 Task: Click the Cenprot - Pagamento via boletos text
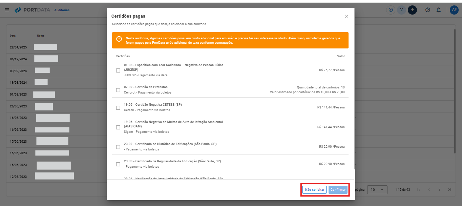148,92
